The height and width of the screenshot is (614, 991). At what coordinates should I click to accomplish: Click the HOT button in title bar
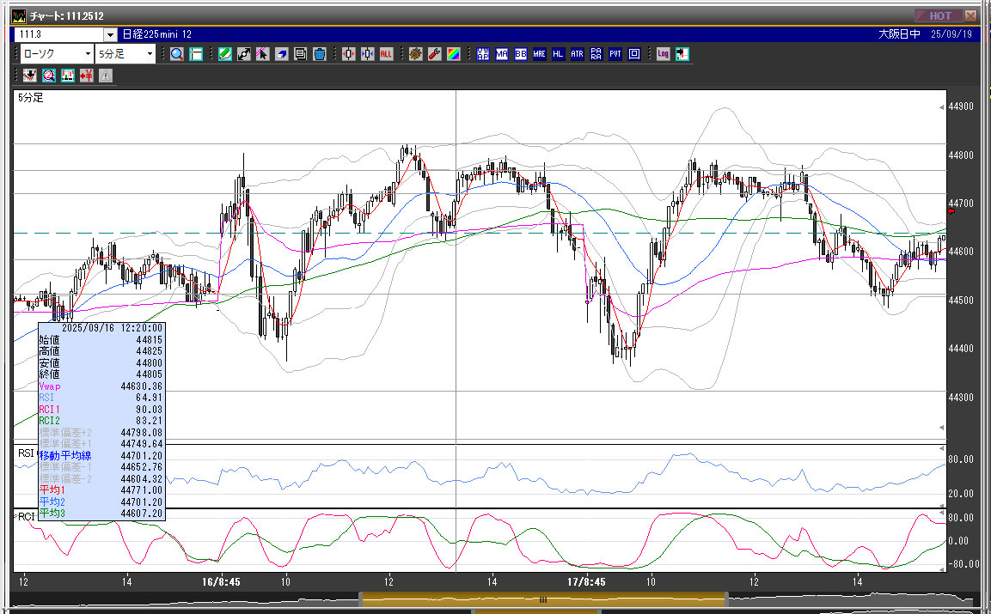[x=939, y=15]
